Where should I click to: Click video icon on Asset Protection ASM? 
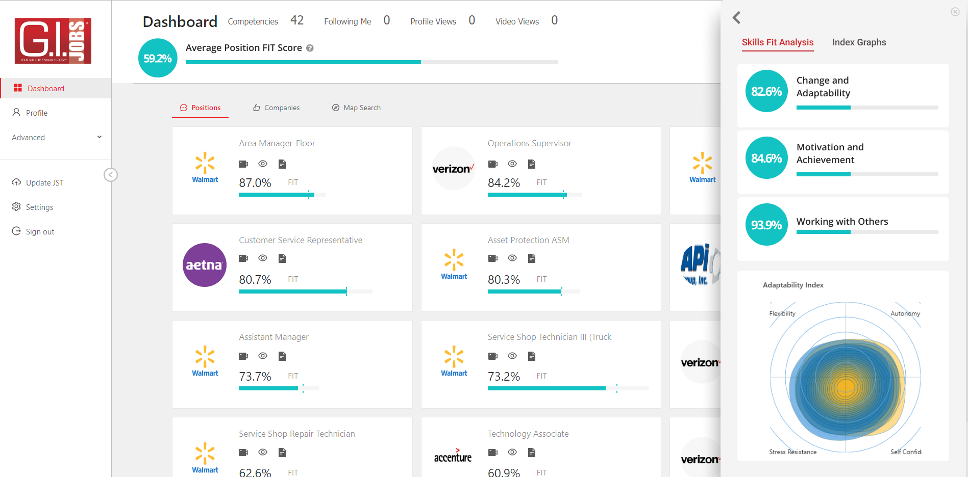(x=492, y=258)
